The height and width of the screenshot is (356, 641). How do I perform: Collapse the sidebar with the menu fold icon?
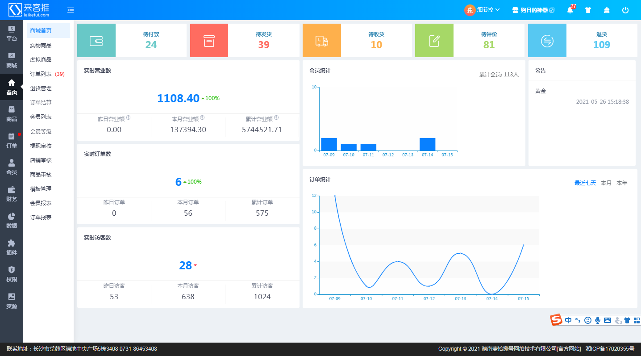tap(71, 10)
